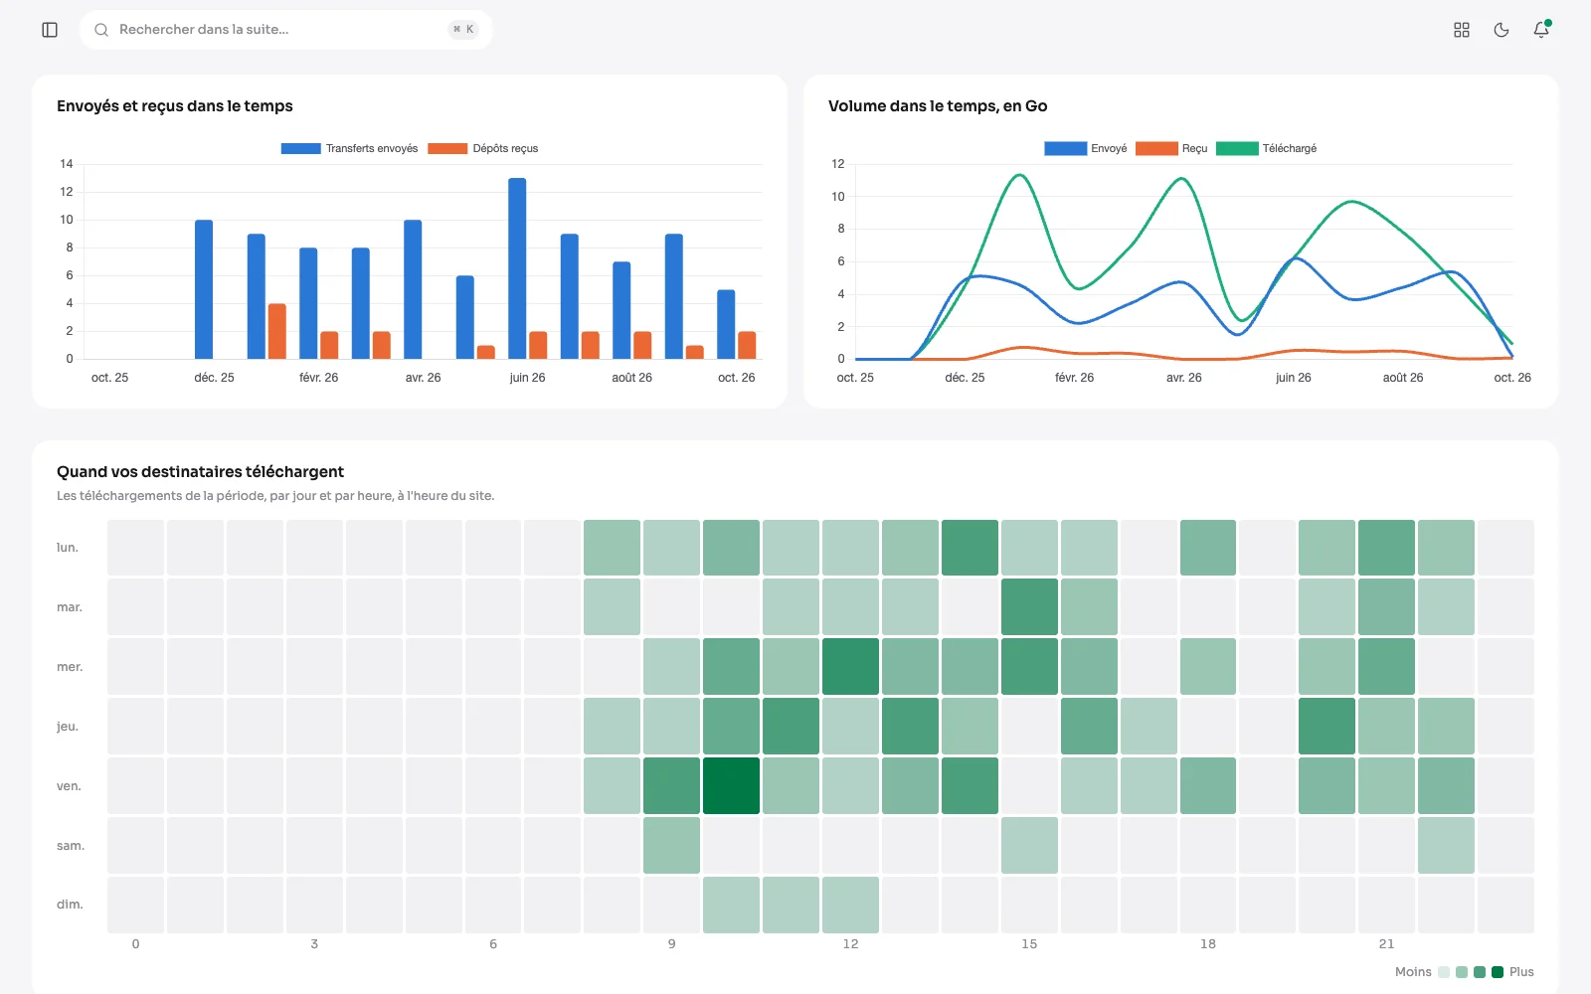Toggle 'Transferts envoyés' legend series
Viewport: 1591px width, 994px height.
coord(350,148)
